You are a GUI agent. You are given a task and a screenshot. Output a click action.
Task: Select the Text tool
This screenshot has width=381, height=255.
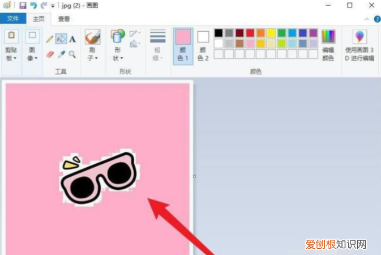[x=72, y=39]
